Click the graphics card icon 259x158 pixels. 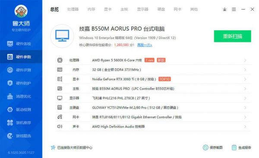tap(60, 79)
